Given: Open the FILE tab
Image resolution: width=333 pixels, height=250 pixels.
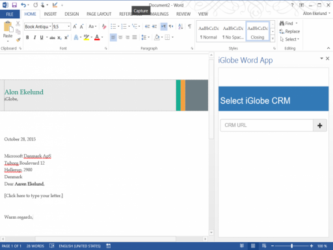Looking at the screenshot, I should point(10,14).
